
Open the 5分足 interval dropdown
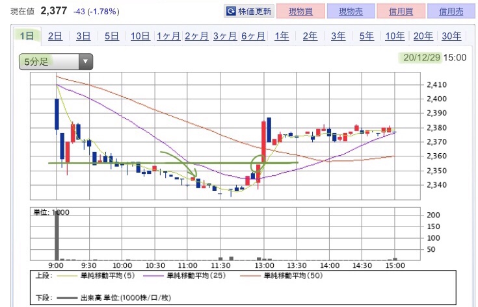tap(56, 62)
